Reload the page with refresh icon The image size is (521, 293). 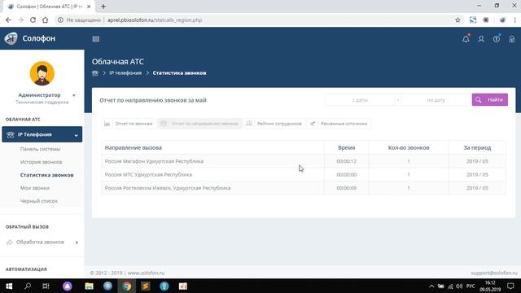pyautogui.click(x=33, y=20)
